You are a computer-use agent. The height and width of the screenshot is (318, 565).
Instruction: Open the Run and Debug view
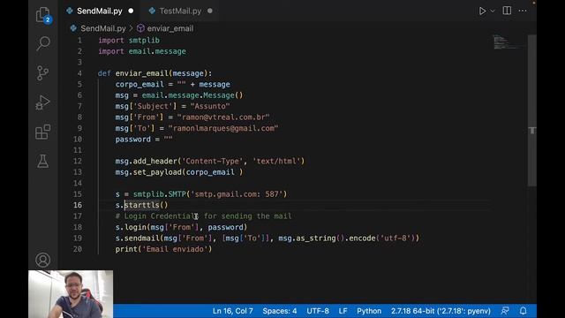click(x=43, y=102)
